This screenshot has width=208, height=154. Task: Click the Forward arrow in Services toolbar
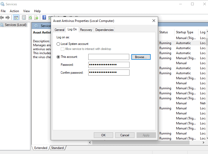(8, 17)
